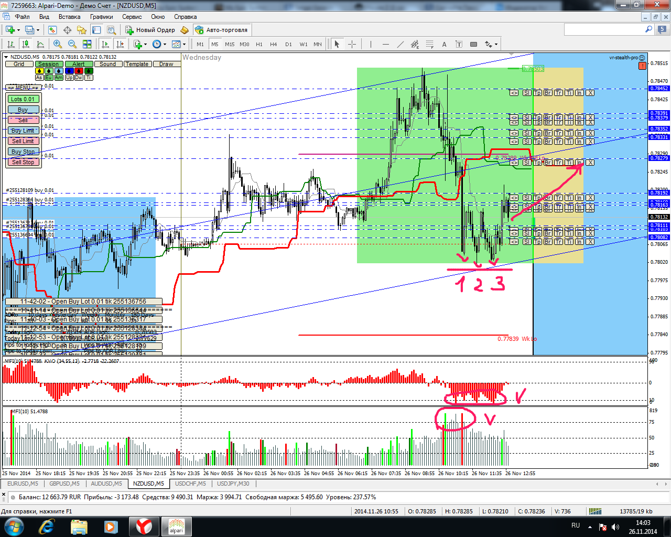Select the M15 timeframe
Viewport: 671px width, 537px height.
click(230, 44)
